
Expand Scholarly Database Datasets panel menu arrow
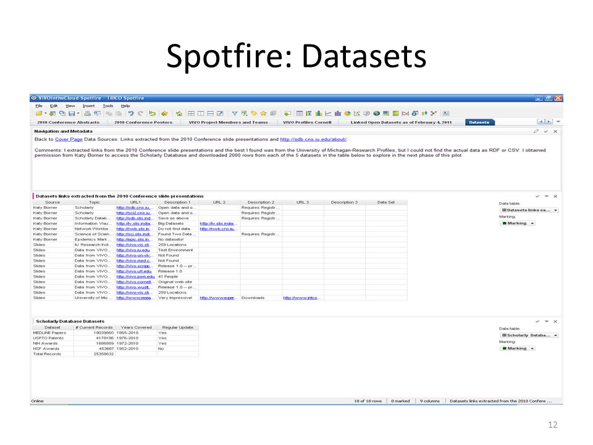pyautogui.click(x=547, y=321)
